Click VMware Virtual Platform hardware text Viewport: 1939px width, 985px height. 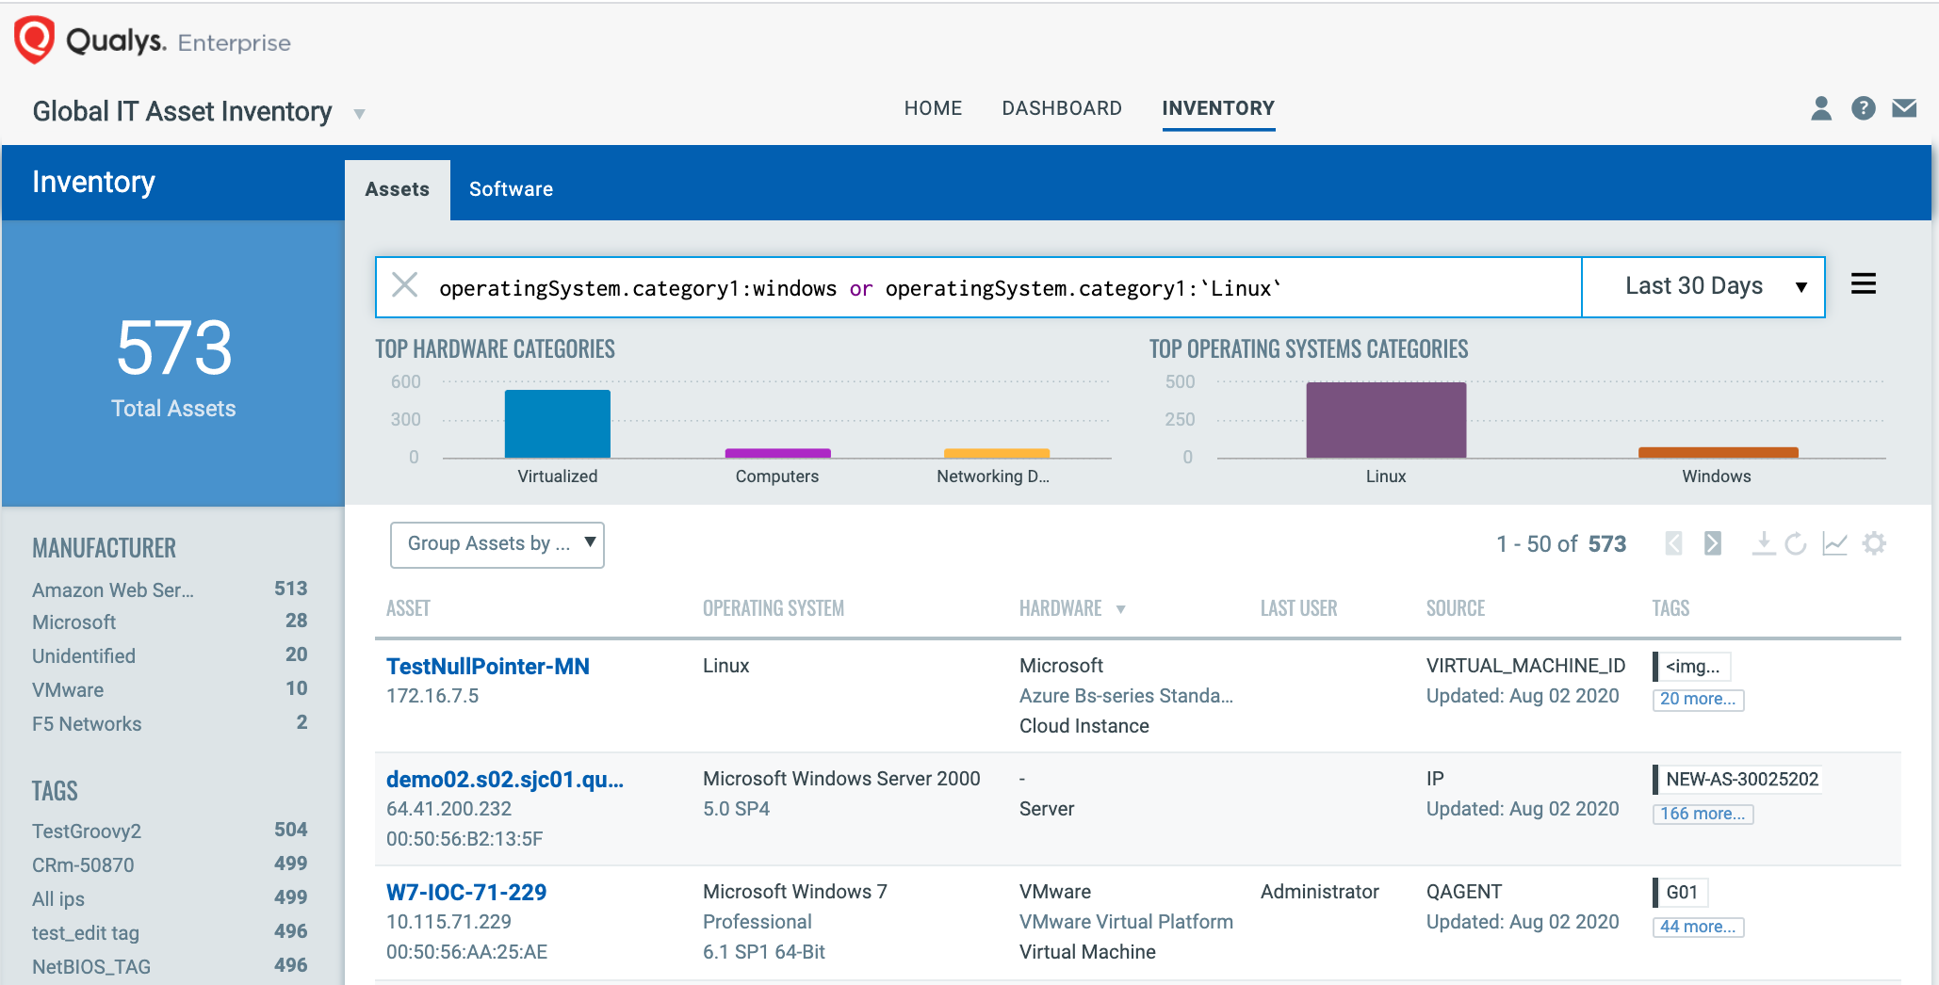tap(1126, 922)
